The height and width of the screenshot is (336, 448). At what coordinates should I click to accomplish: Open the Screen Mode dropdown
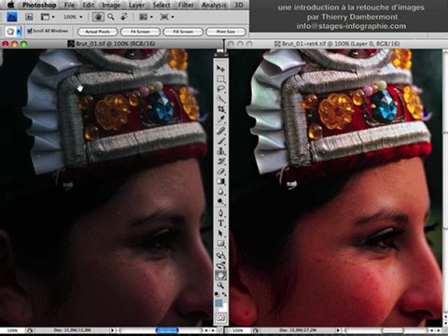tap(167, 17)
